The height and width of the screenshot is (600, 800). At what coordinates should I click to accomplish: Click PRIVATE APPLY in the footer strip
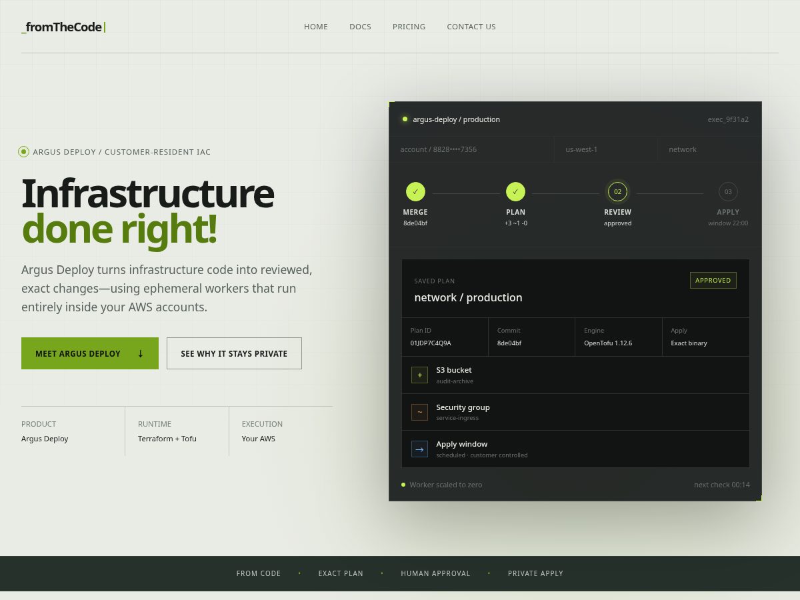coord(535,573)
